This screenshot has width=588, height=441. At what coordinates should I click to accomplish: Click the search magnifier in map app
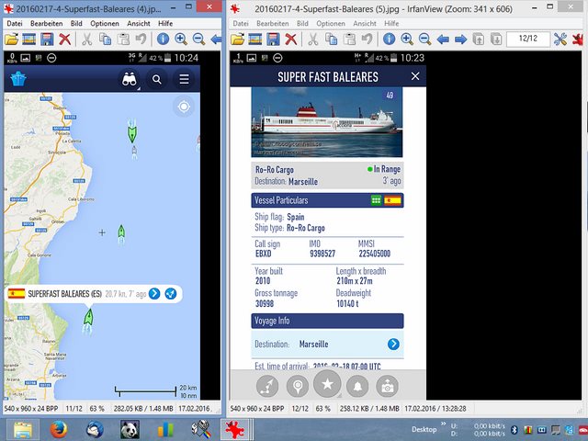157,80
